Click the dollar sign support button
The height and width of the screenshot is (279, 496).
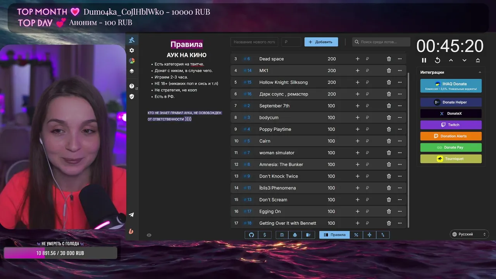[x=264, y=235]
